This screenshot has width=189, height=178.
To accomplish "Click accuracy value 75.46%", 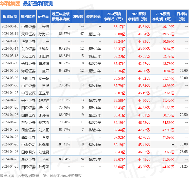I will pos(64,107).
